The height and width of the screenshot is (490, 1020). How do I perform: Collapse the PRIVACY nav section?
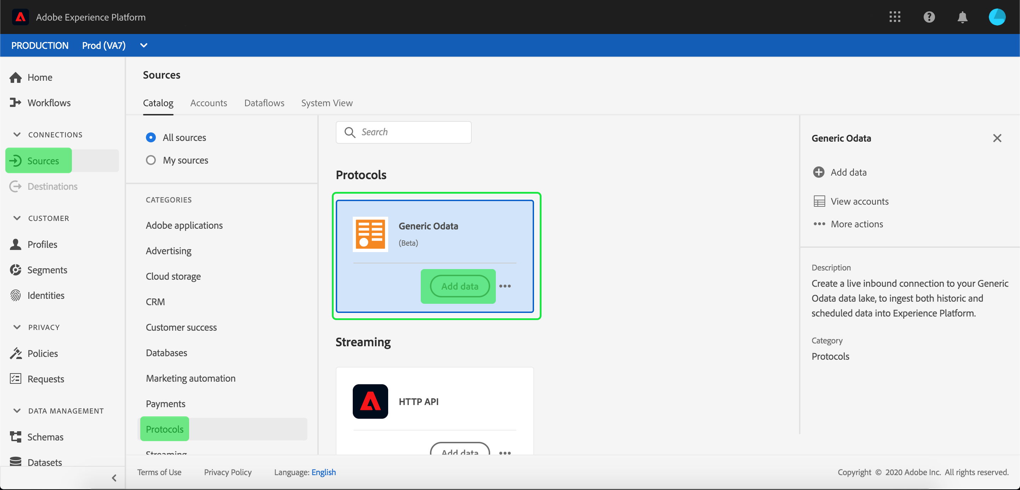point(17,327)
